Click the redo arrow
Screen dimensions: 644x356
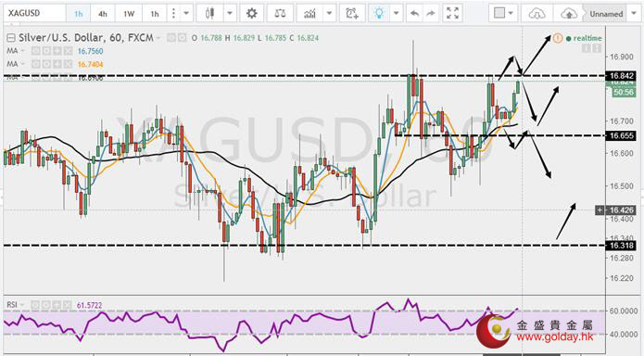coord(431,14)
